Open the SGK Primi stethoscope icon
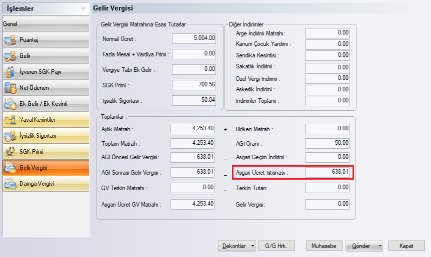431x257 pixels. point(10,152)
